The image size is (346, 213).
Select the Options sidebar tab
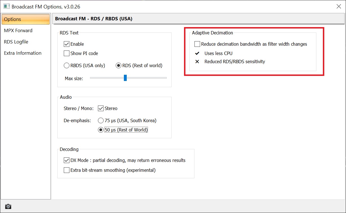click(x=26, y=19)
